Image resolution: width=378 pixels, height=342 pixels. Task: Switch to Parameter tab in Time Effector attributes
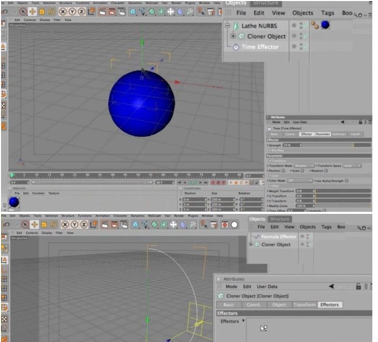point(323,134)
